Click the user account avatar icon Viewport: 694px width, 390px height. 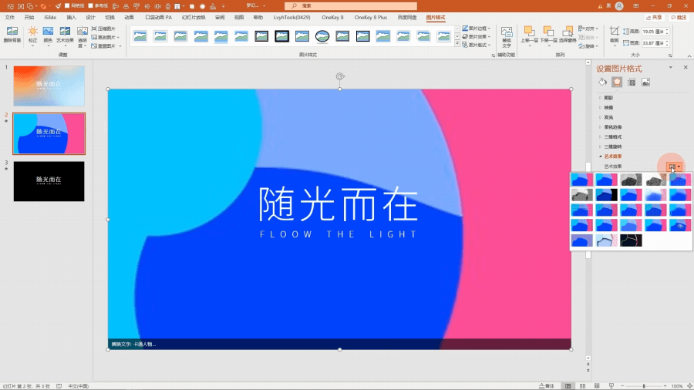(619, 5)
